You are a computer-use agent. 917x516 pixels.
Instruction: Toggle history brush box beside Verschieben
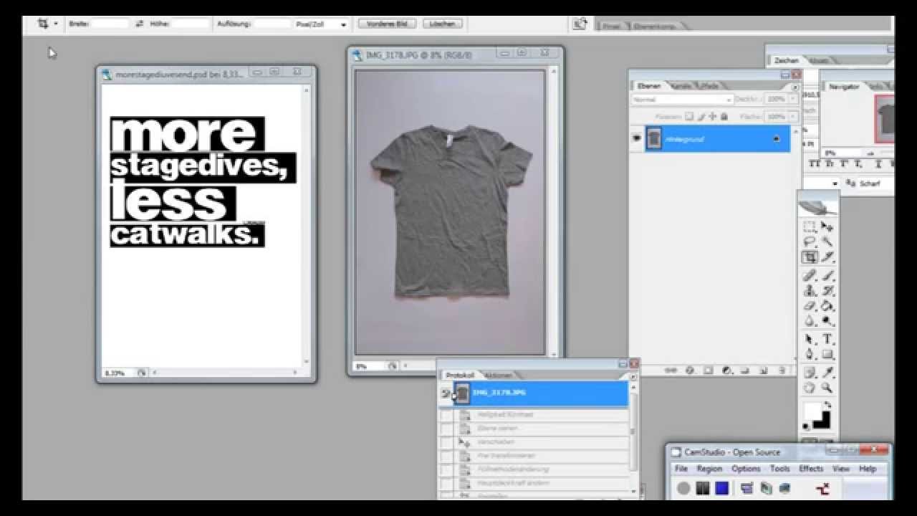(446, 442)
